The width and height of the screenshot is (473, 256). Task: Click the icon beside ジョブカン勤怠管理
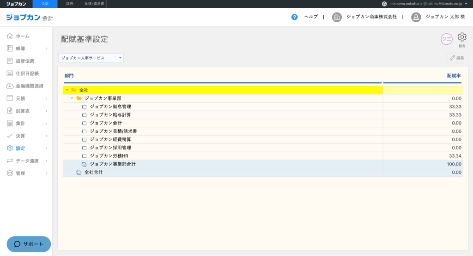tap(84, 107)
